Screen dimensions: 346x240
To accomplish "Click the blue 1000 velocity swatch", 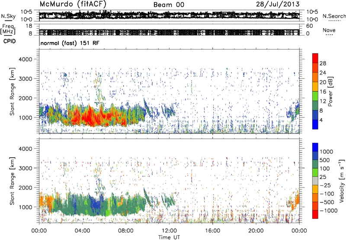I will click(315, 147).
